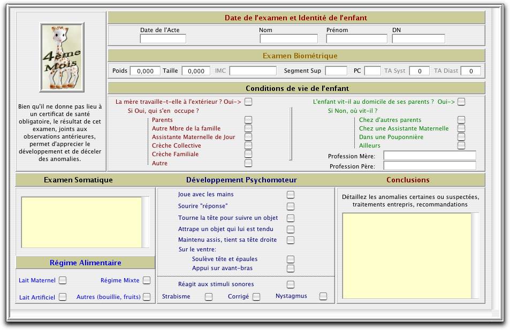Check the Régime Mixte box

(x=147, y=280)
